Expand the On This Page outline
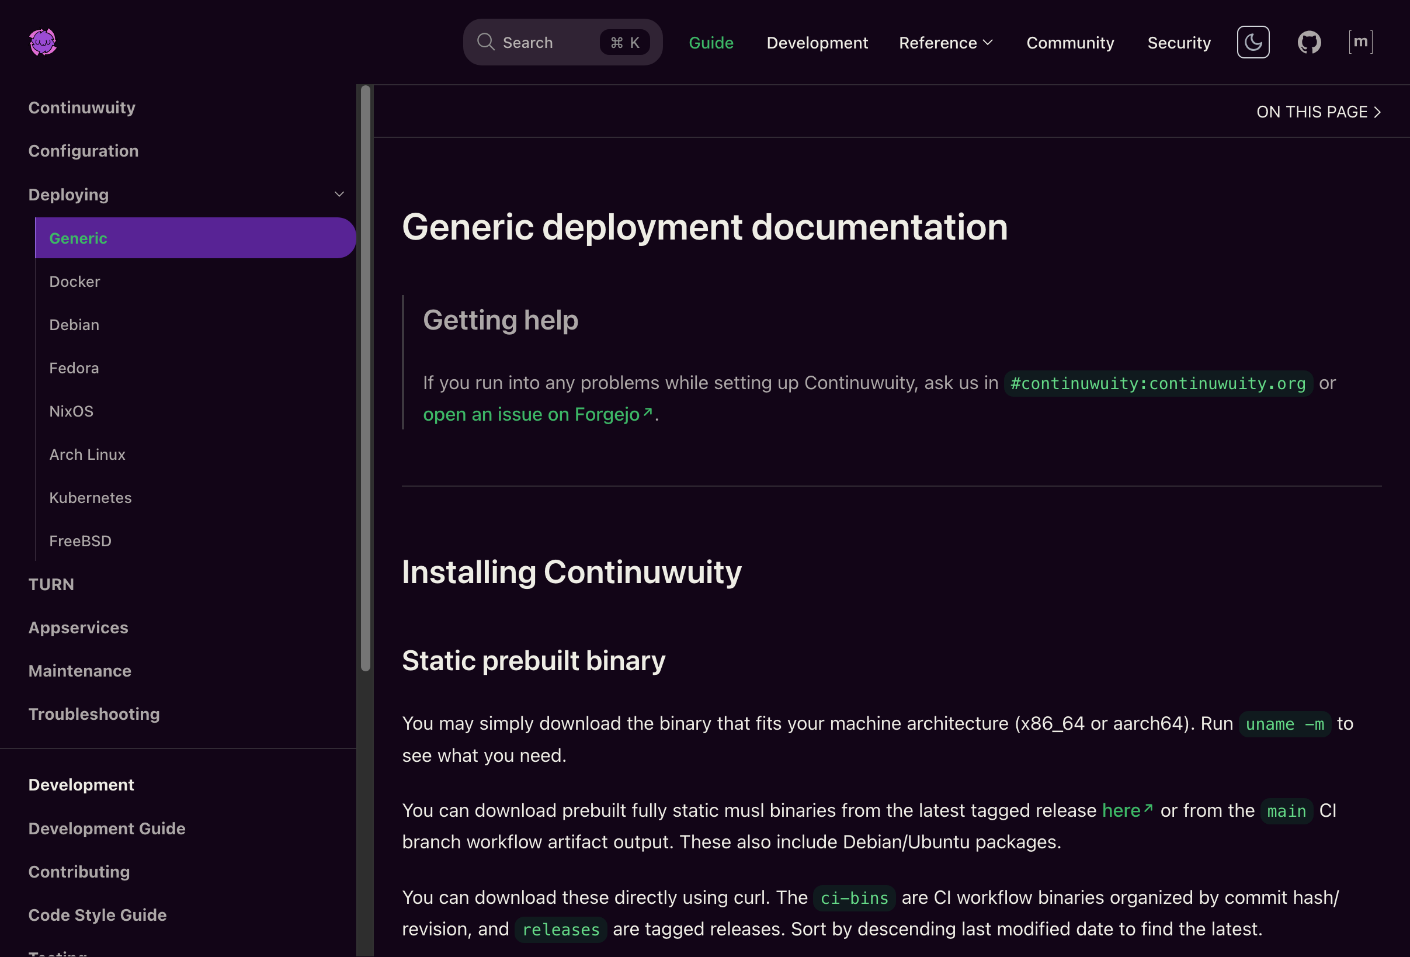 (1318, 112)
